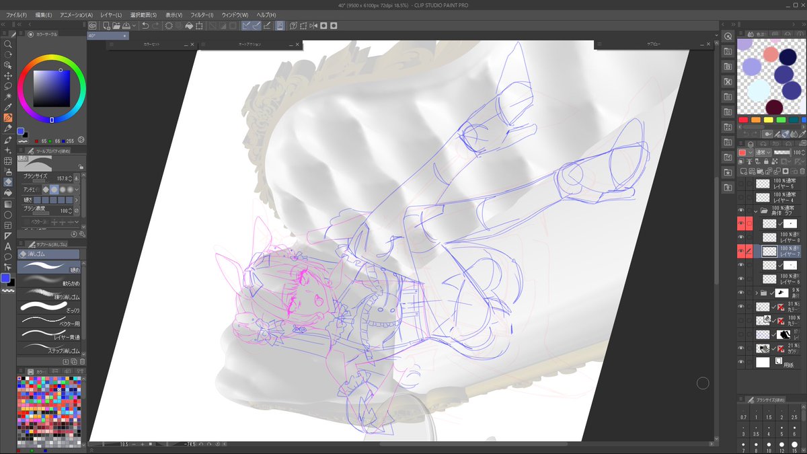Select the 硬め eraser sub tool

point(50,266)
